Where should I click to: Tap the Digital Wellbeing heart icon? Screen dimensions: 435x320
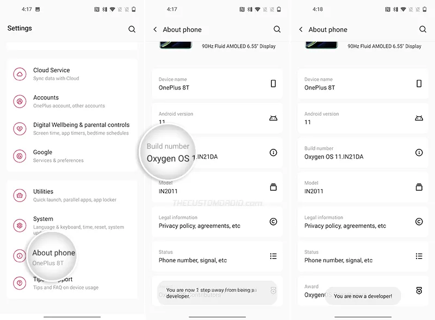pyautogui.click(x=20, y=129)
